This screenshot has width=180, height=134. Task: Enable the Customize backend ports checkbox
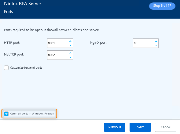click(x=6, y=68)
